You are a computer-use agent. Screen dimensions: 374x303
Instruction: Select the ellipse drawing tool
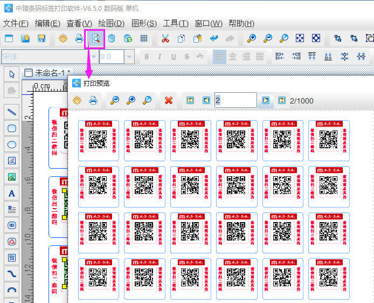tap(11, 144)
